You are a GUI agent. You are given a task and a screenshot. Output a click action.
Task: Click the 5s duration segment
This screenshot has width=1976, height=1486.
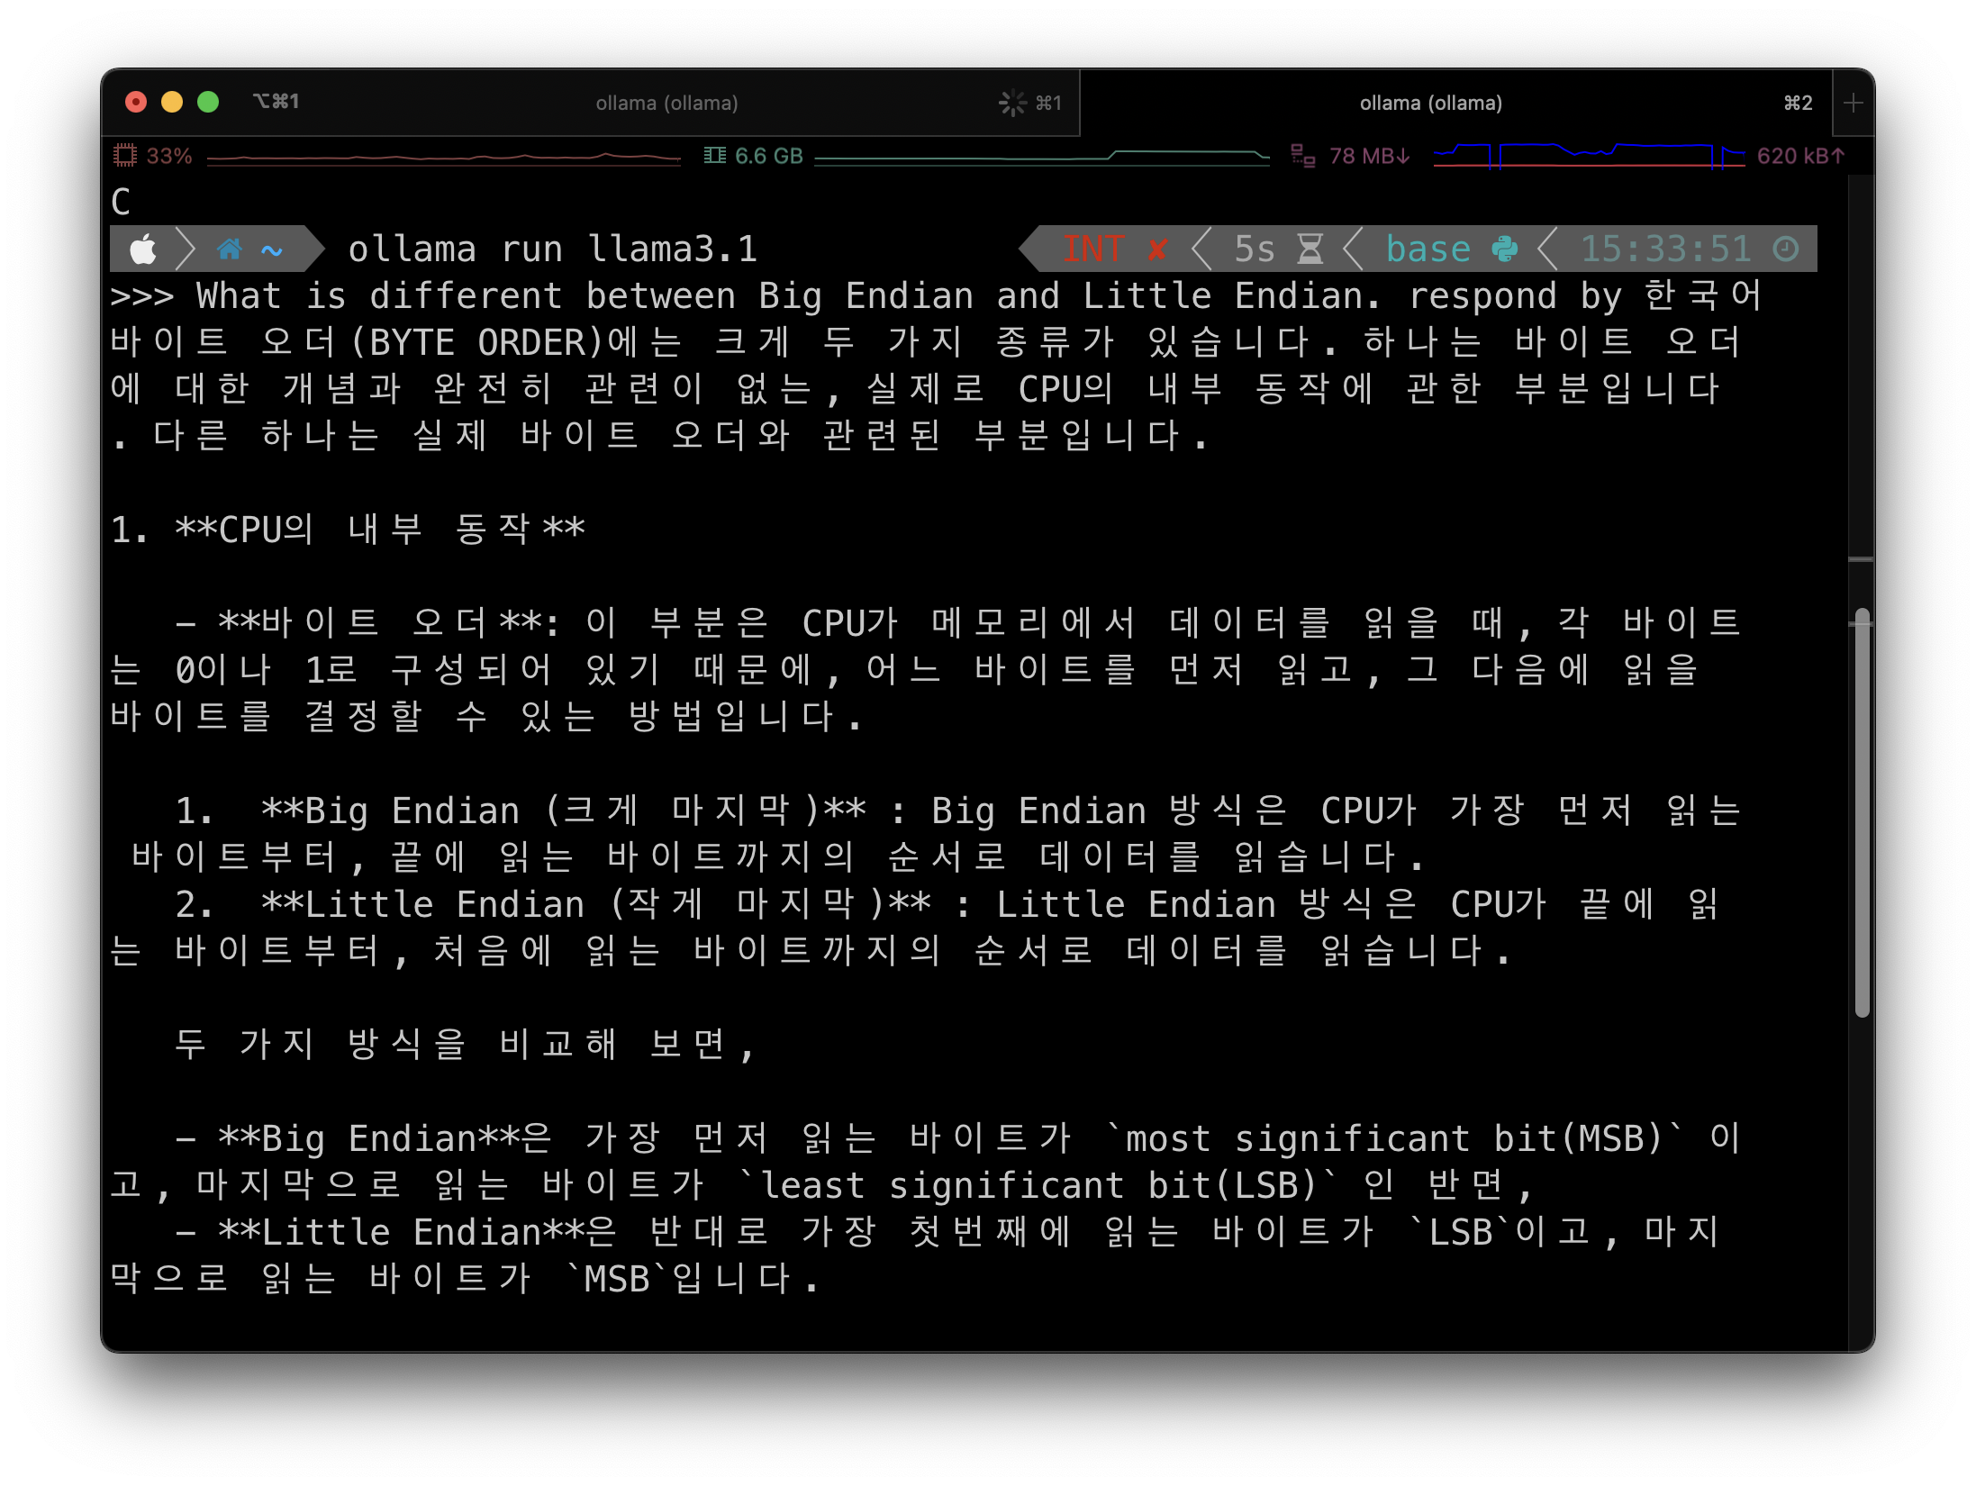click(1254, 249)
